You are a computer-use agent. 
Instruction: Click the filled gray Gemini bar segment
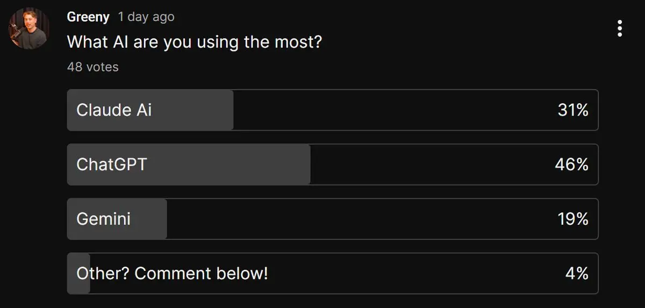tap(117, 219)
